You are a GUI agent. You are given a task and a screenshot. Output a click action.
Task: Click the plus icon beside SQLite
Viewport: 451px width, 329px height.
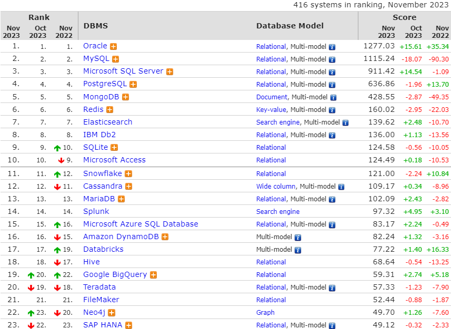coord(114,148)
